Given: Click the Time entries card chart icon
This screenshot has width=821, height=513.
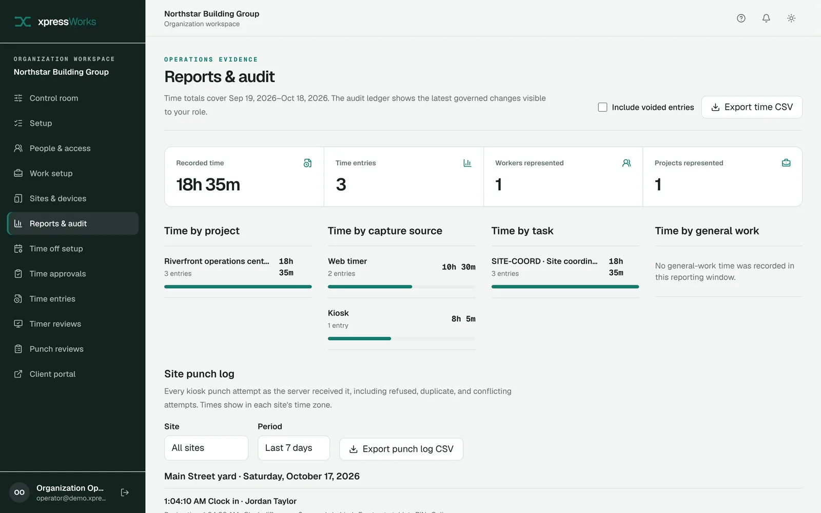Looking at the screenshot, I should click(467, 163).
